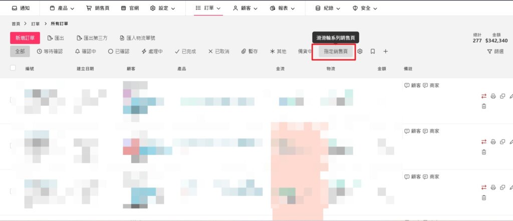Click the bookmark icon beside filter tabs
The width and height of the screenshot is (513, 221).
pyautogui.click(x=373, y=51)
